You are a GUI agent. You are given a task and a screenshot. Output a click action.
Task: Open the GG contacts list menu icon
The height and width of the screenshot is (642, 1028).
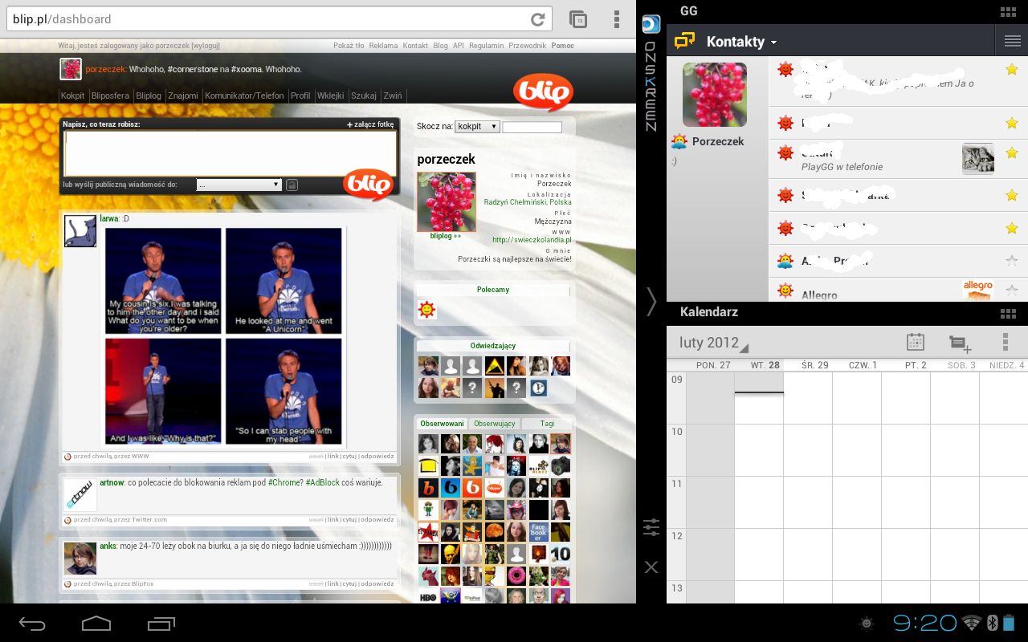click(x=1012, y=41)
